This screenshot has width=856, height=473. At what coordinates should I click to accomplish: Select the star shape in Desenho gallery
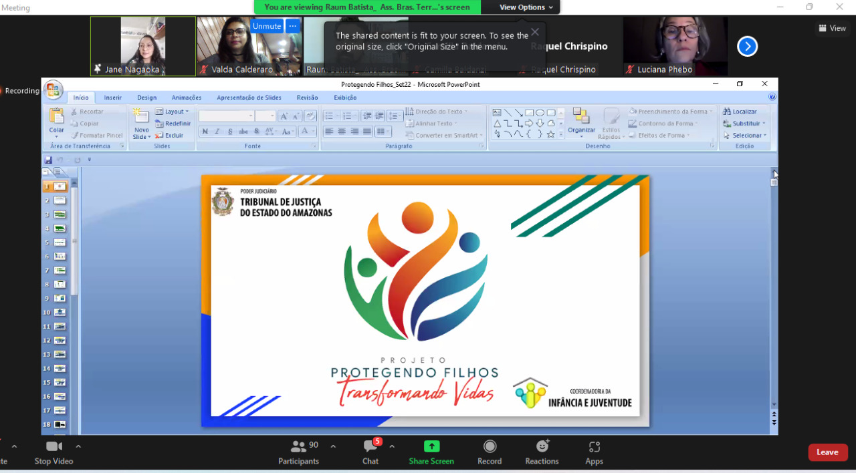pos(550,134)
